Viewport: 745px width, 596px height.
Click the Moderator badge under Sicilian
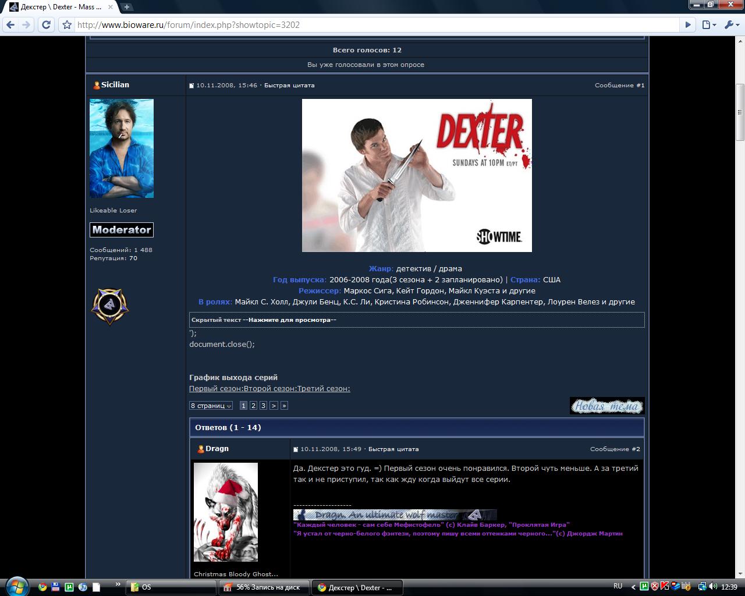point(122,230)
